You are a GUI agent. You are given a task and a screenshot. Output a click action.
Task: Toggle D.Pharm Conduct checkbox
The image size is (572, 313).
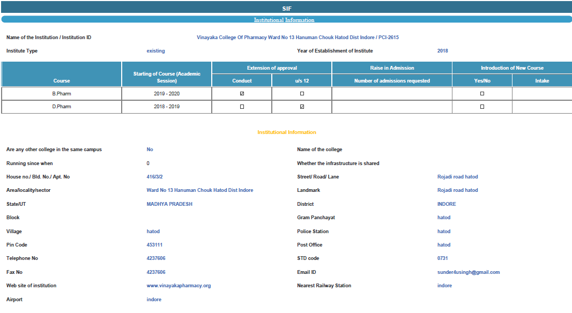242,107
